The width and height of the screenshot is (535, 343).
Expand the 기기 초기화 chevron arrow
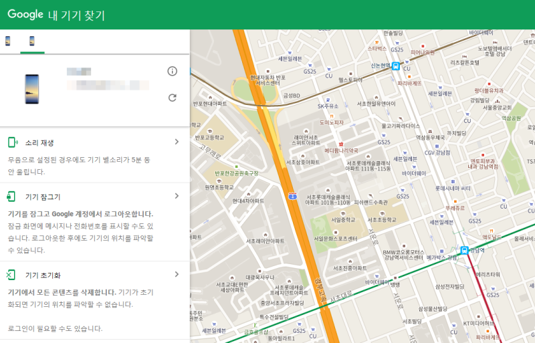(177, 274)
